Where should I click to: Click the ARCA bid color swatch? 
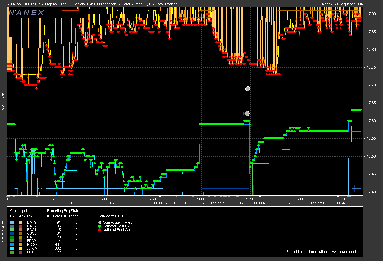(12, 248)
